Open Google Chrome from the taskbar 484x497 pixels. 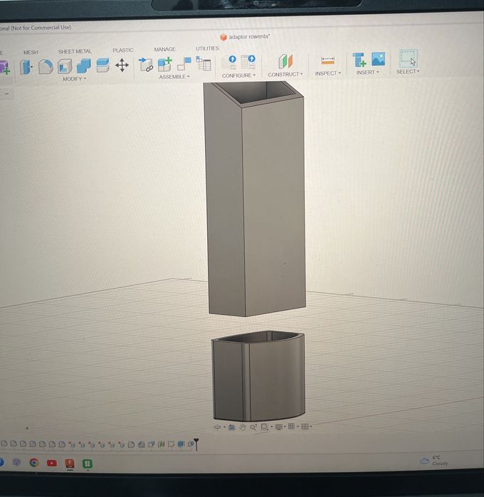[34, 463]
